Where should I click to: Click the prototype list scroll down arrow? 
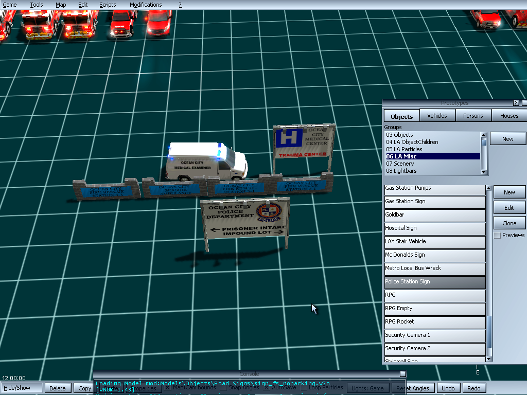pos(489,358)
